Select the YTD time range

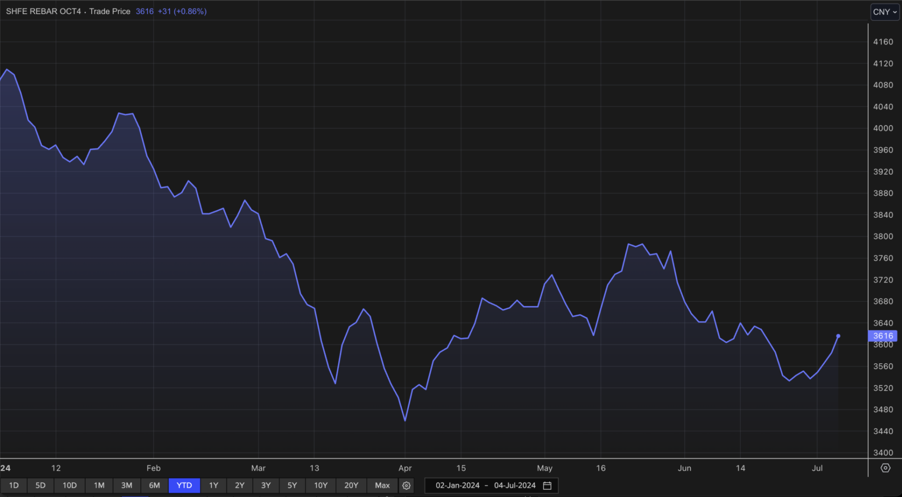point(184,485)
